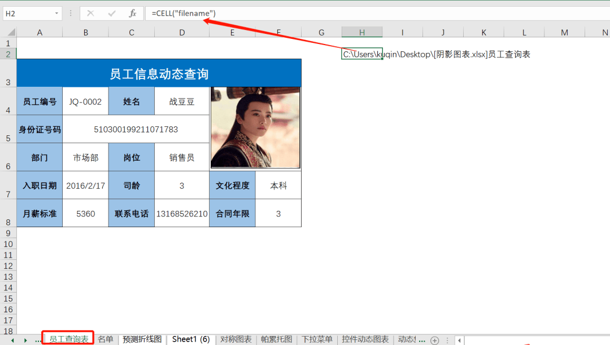610x345 pixels.
Task: Click the 岗位 label cell
Action: coord(132,157)
